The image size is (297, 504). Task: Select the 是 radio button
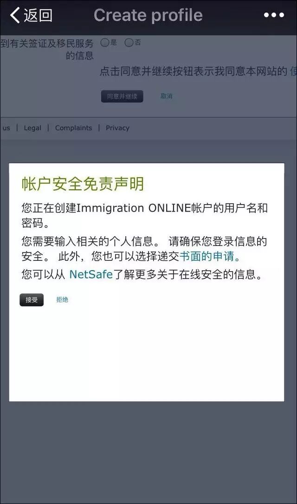pyautogui.click(x=104, y=42)
